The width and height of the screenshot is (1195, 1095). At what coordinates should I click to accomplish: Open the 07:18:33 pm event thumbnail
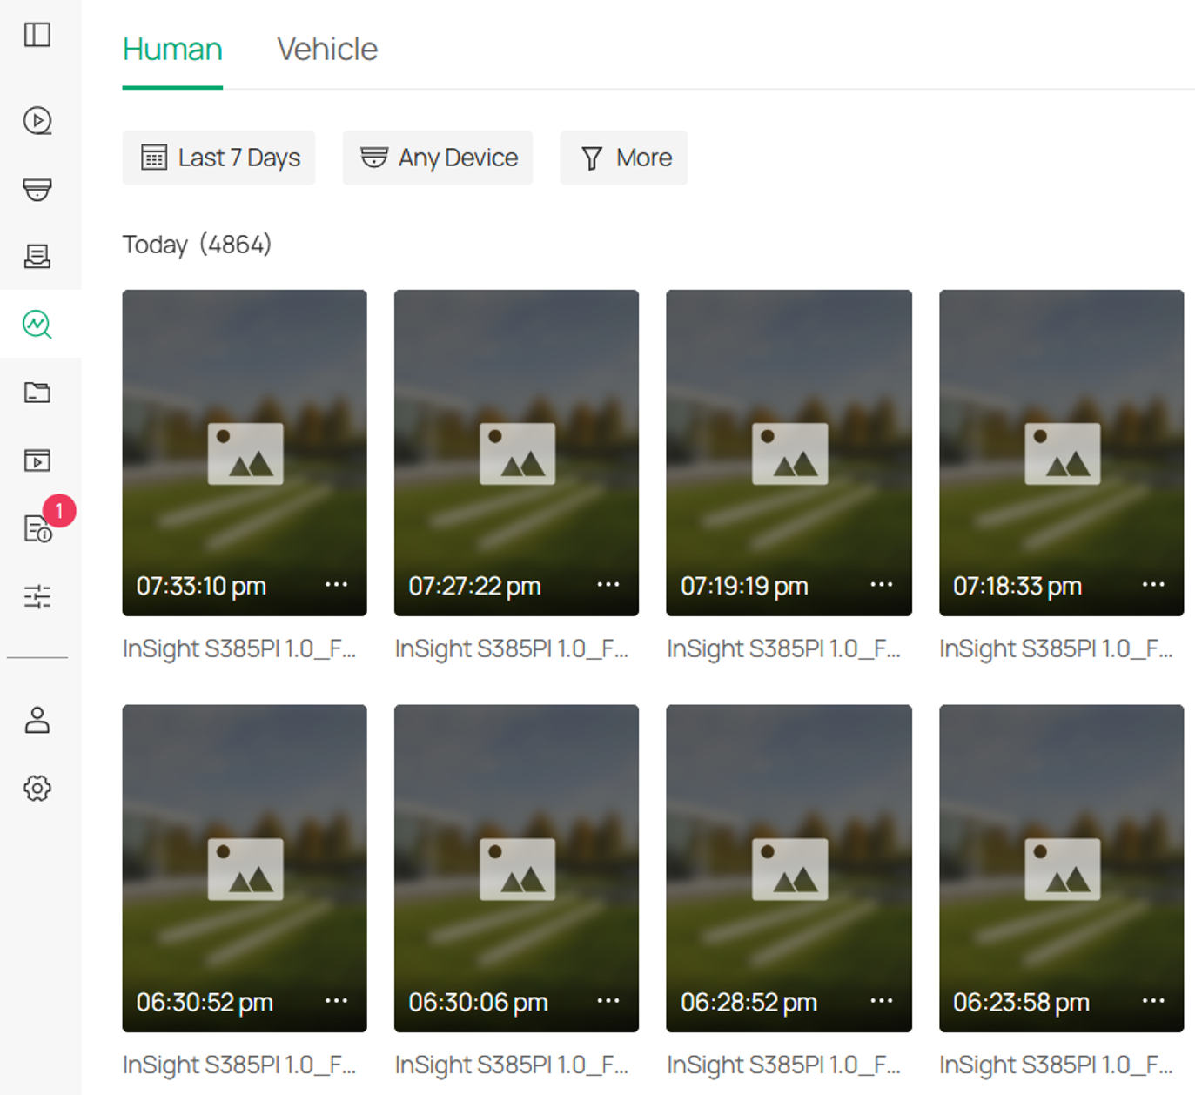(1062, 453)
